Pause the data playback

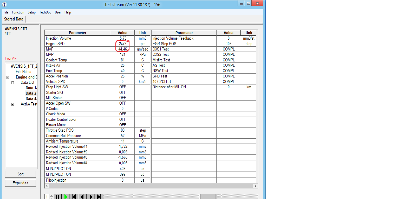pos(57,197)
